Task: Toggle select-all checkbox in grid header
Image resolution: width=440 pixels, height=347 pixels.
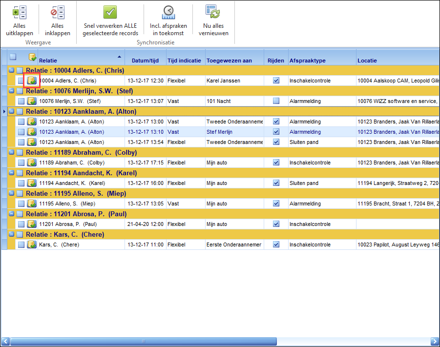Action: 13,57
